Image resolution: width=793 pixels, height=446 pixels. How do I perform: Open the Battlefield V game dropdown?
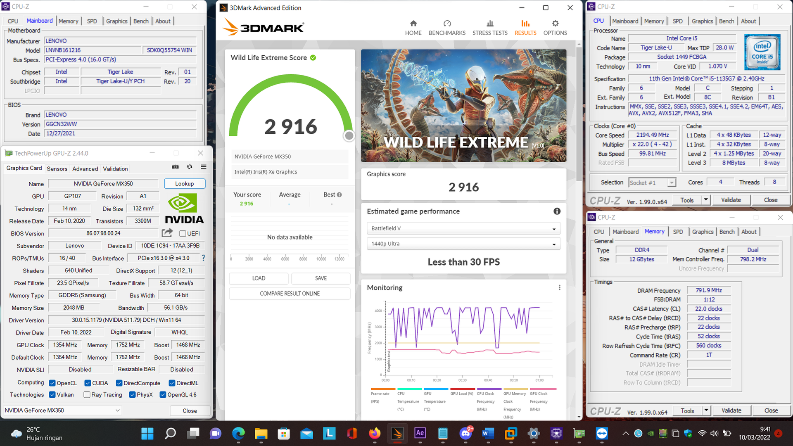click(x=463, y=228)
